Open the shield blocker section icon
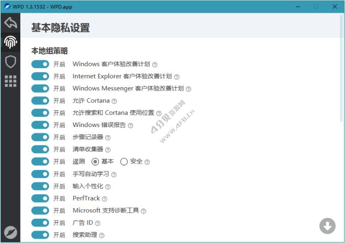This screenshot has width=345, height=243. coord(10,62)
